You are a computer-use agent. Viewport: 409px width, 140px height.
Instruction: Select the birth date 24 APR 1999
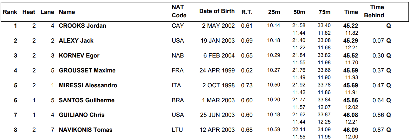coord(217,71)
